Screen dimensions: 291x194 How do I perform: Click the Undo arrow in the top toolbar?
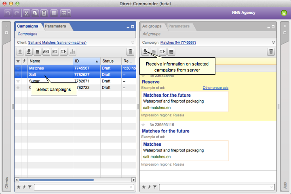[8, 13]
